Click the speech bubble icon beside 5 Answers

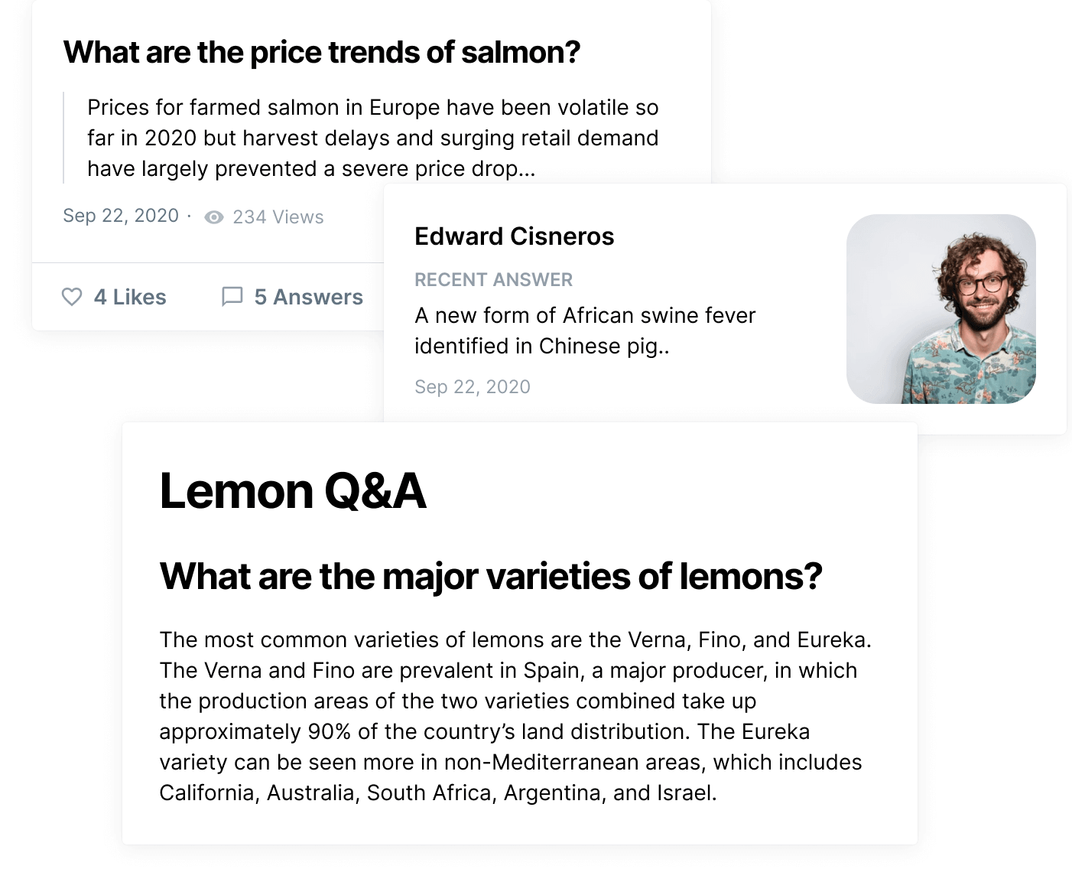(x=232, y=297)
